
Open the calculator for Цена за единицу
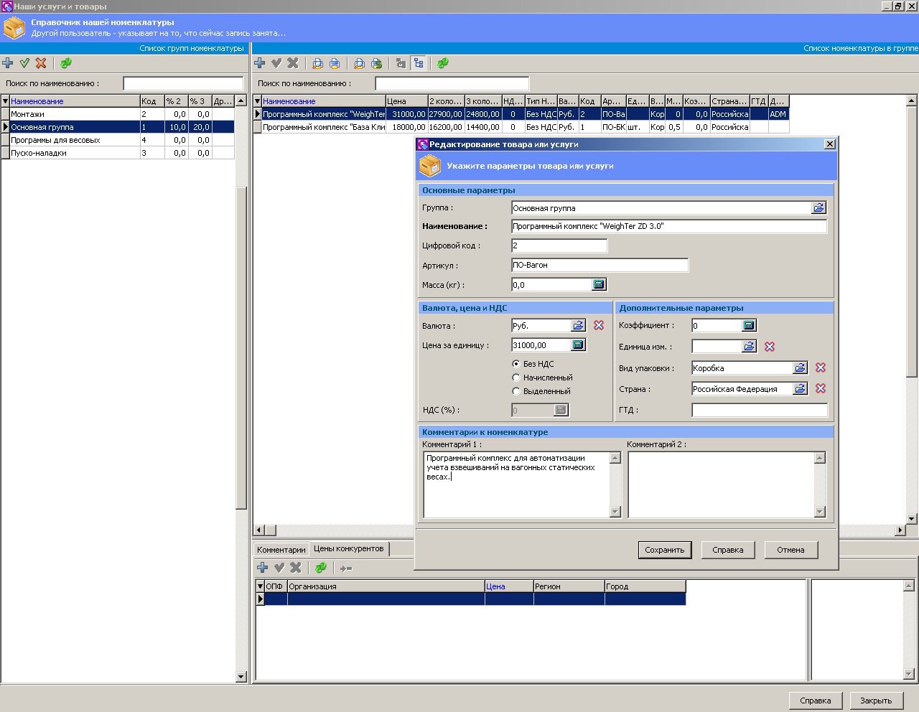578,345
